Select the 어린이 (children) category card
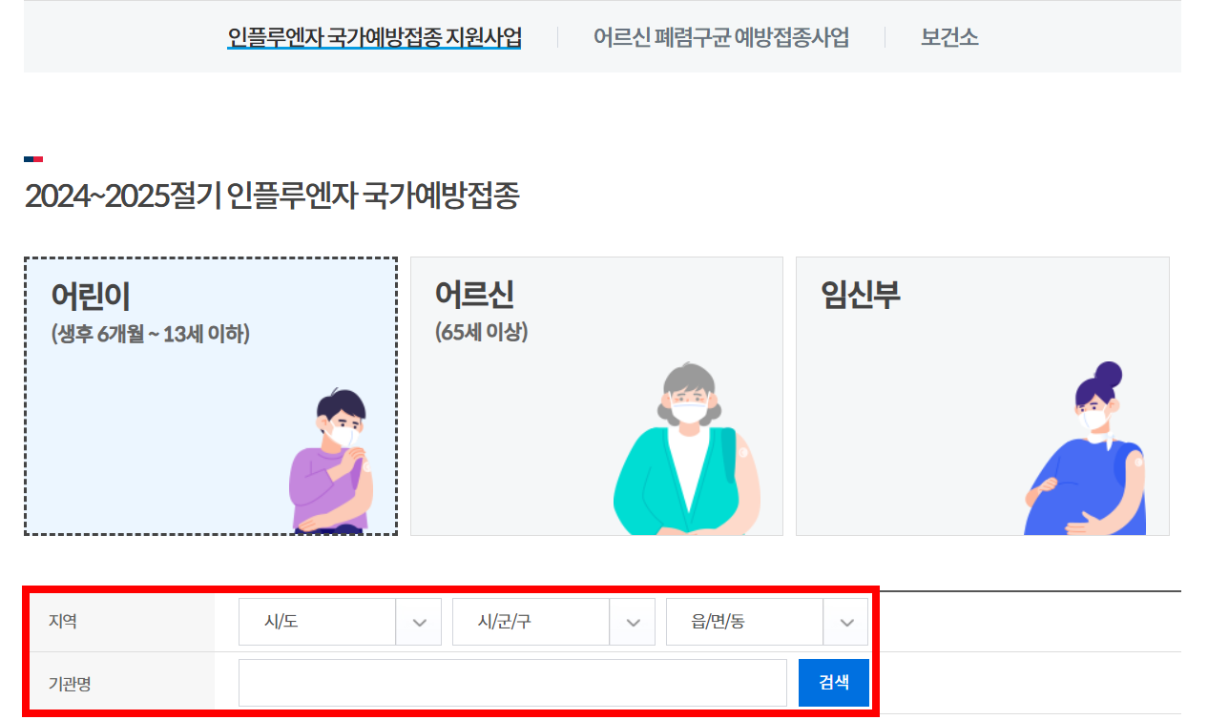 [210, 396]
